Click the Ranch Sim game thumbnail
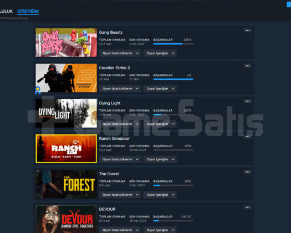The height and width of the screenshot is (233, 291). click(67, 149)
